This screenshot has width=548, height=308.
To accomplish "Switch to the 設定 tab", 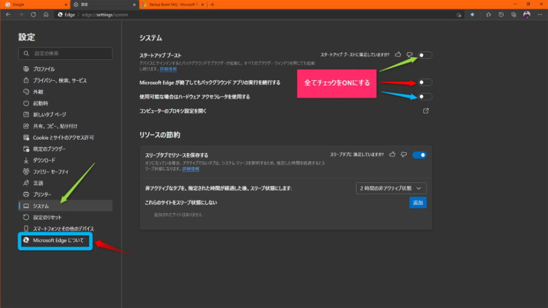I will pyautogui.click(x=104, y=5).
